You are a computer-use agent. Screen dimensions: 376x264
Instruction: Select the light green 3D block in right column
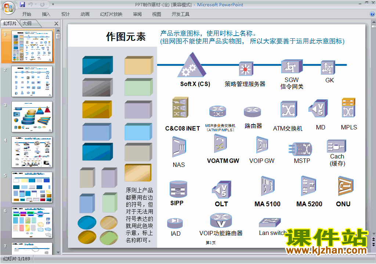pos(138,87)
